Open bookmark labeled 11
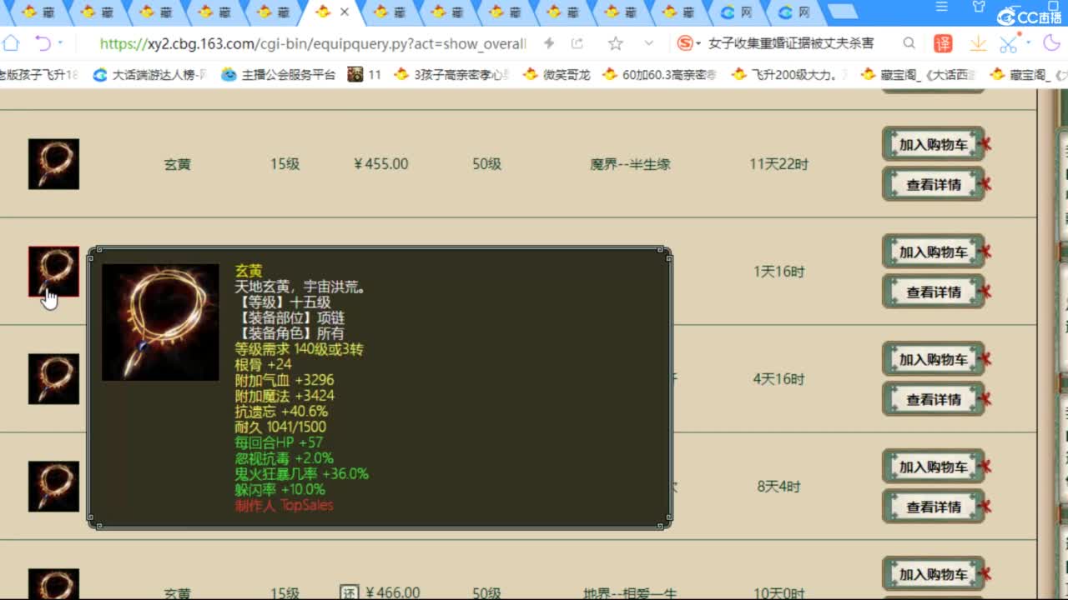This screenshot has height=600, width=1068. click(x=364, y=74)
